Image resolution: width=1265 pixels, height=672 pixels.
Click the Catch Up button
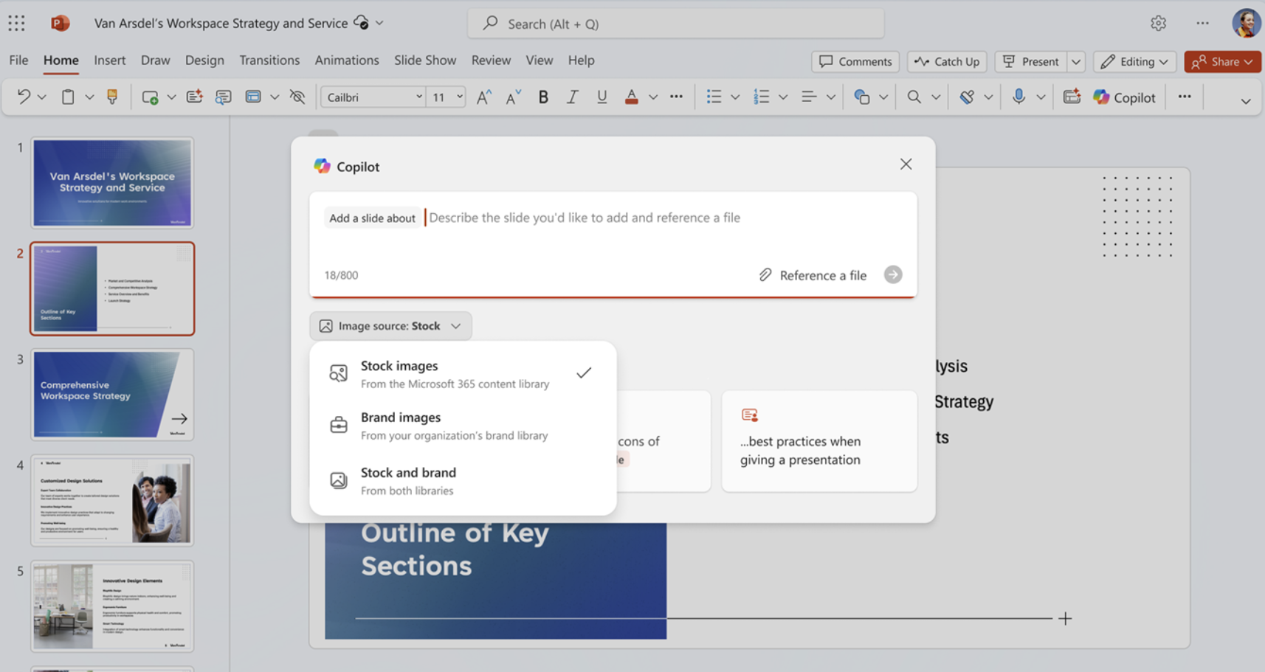947,61
